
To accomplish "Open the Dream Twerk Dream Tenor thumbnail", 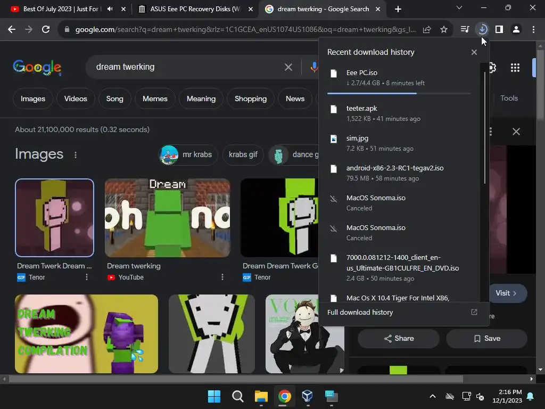I will [55, 218].
